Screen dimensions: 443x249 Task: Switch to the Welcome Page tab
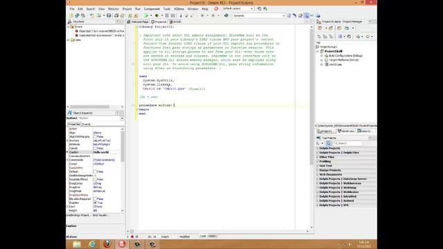pos(138,21)
